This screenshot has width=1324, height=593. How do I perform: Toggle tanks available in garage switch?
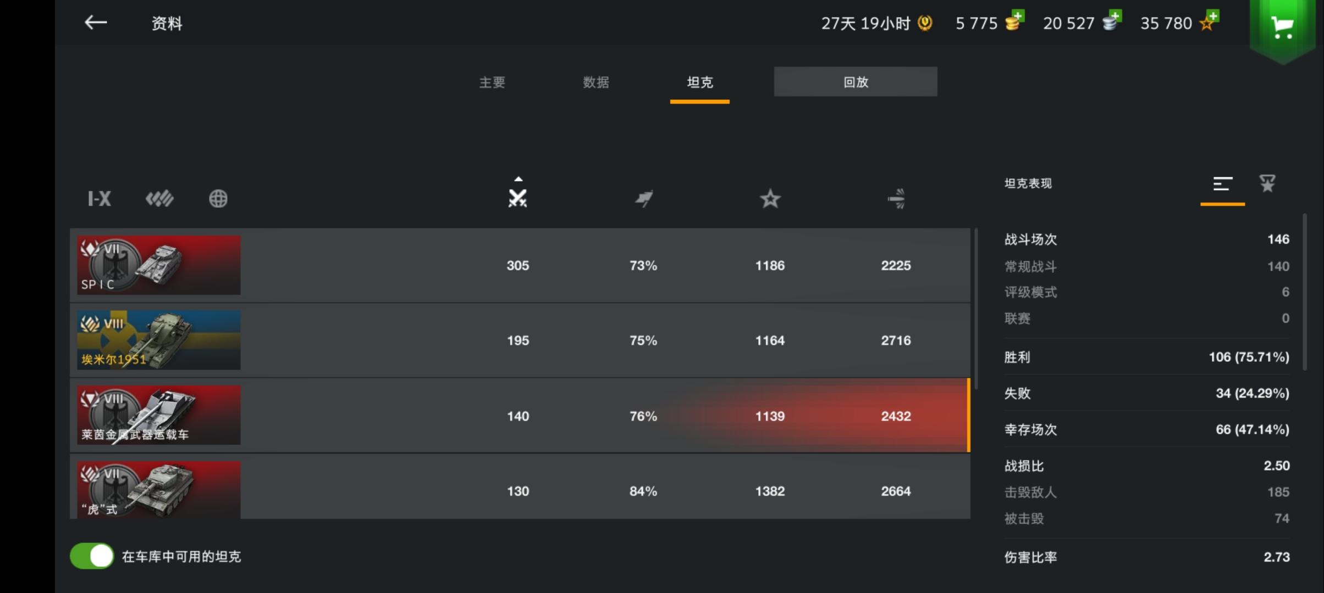tap(92, 556)
